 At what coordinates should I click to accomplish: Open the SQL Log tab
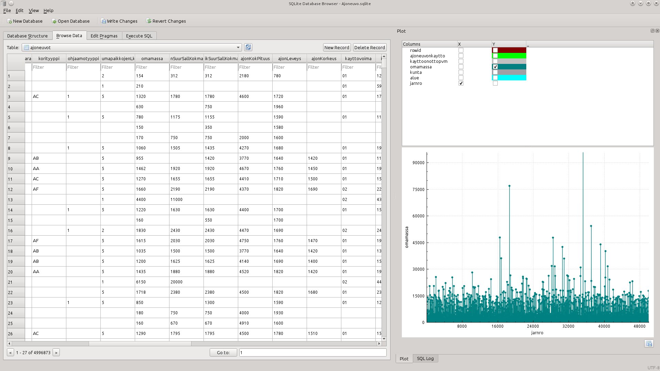click(425, 358)
